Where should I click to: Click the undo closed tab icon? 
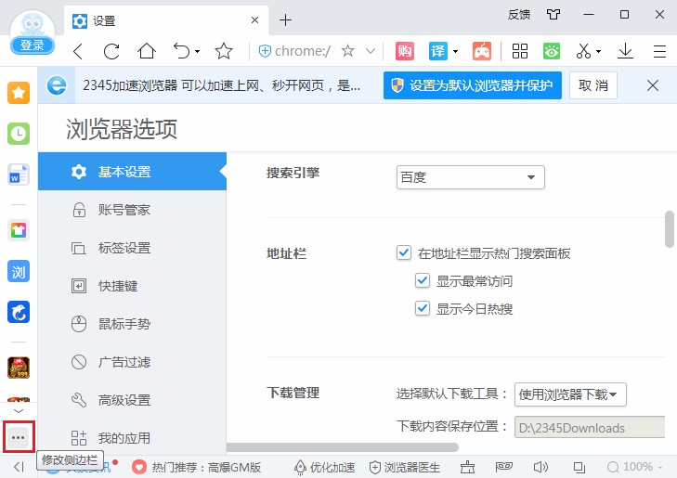[x=181, y=51]
